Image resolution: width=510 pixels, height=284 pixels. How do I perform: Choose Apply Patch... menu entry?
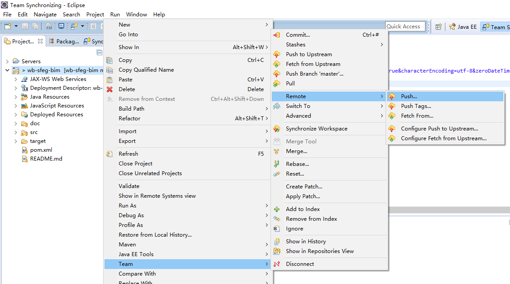pos(329,196)
